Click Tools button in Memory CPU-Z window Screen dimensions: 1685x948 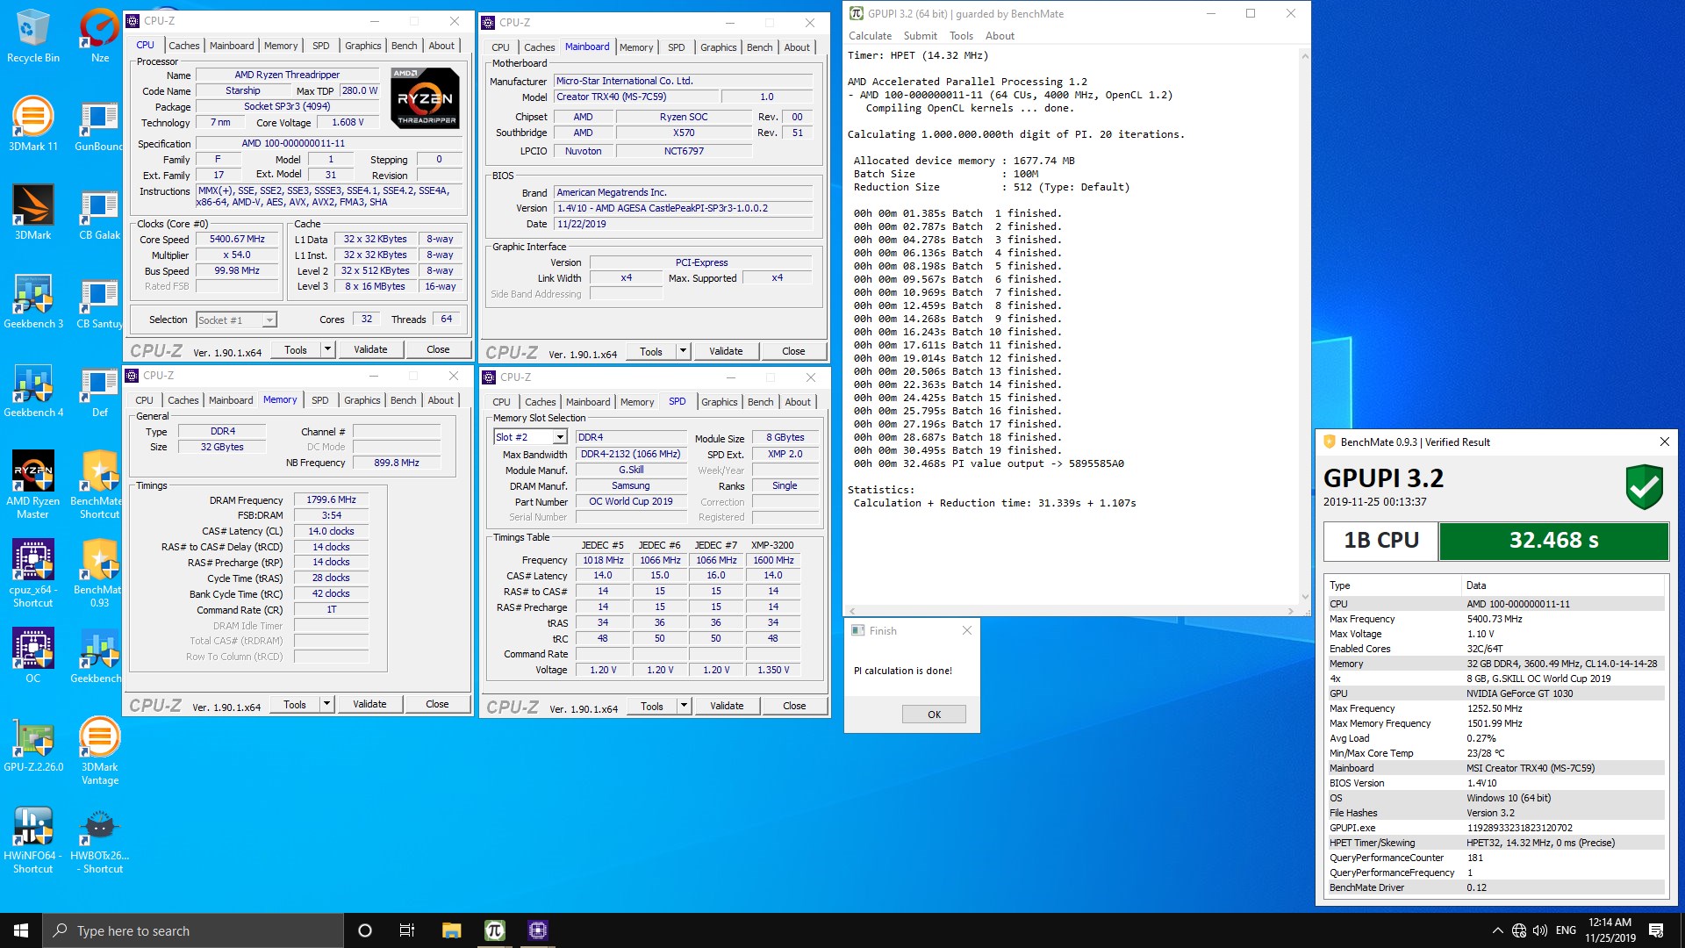295,704
